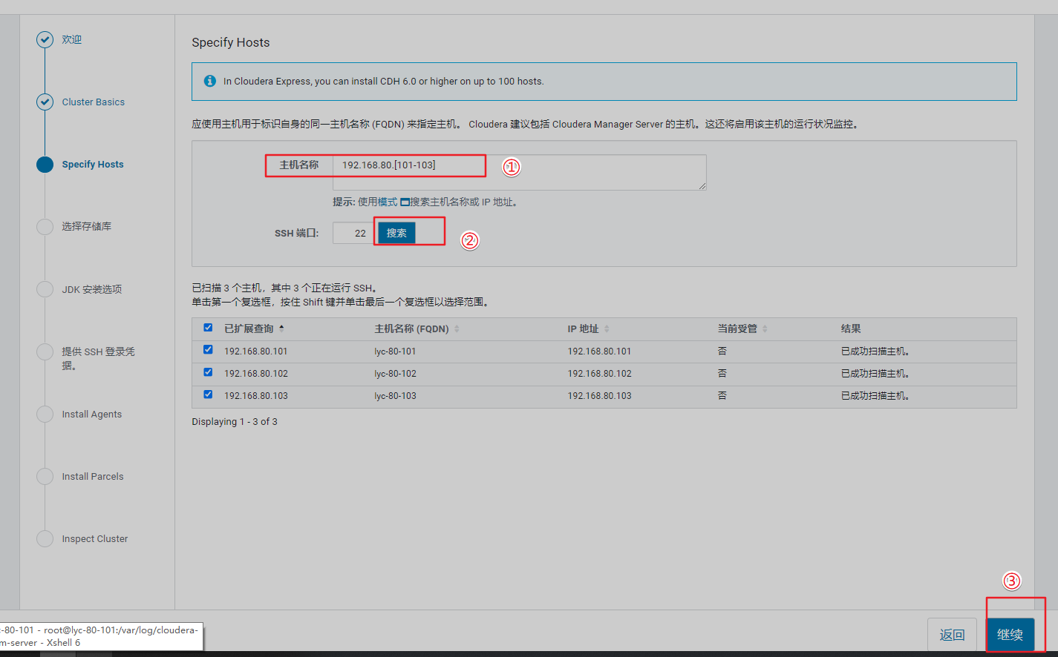Click 已成功扫描主机 result for lyc-80-101
The width and height of the screenshot is (1058, 657).
click(875, 351)
